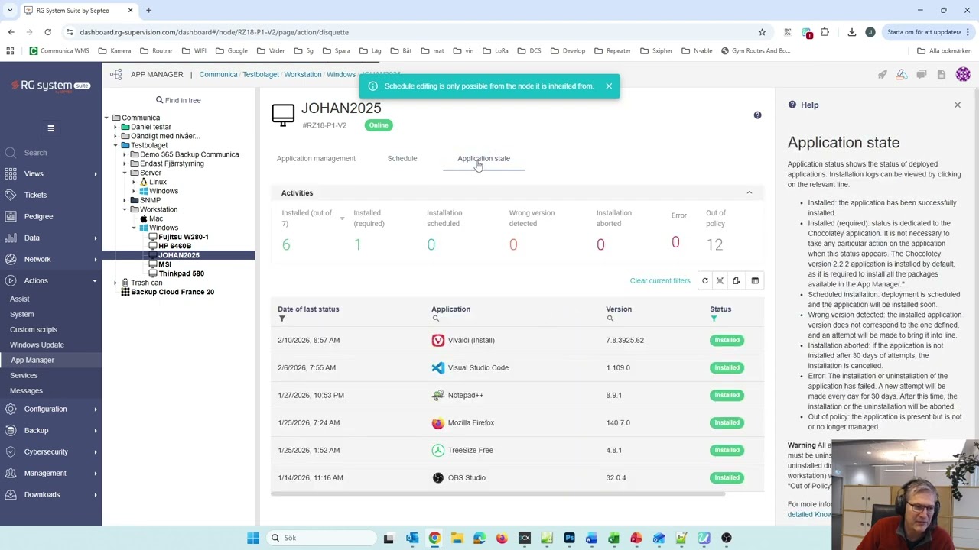The height and width of the screenshot is (550, 979).
Task: Collapse the Testbolaget tree node
Action: pyautogui.click(x=115, y=145)
